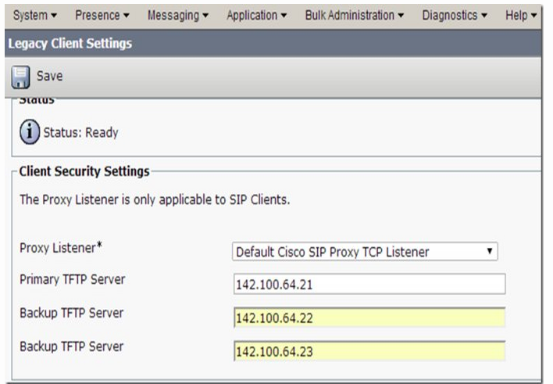Open the Bulk Administration menu
553x384 pixels.
pos(355,15)
